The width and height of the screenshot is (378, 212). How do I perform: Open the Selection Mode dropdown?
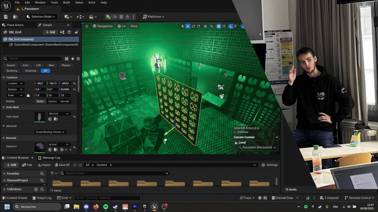41,16
